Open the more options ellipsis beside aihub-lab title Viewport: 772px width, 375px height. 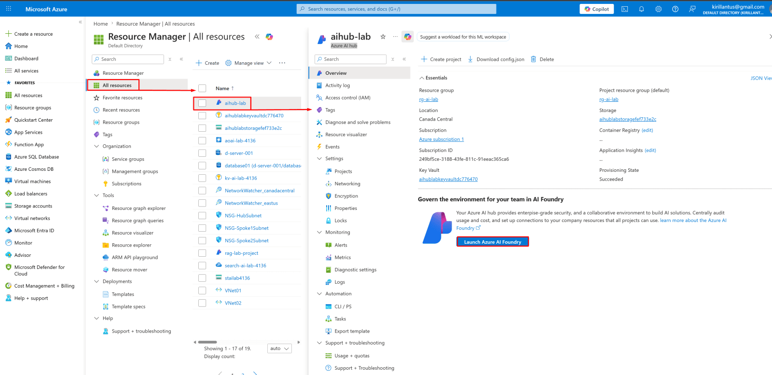coord(395,37)
